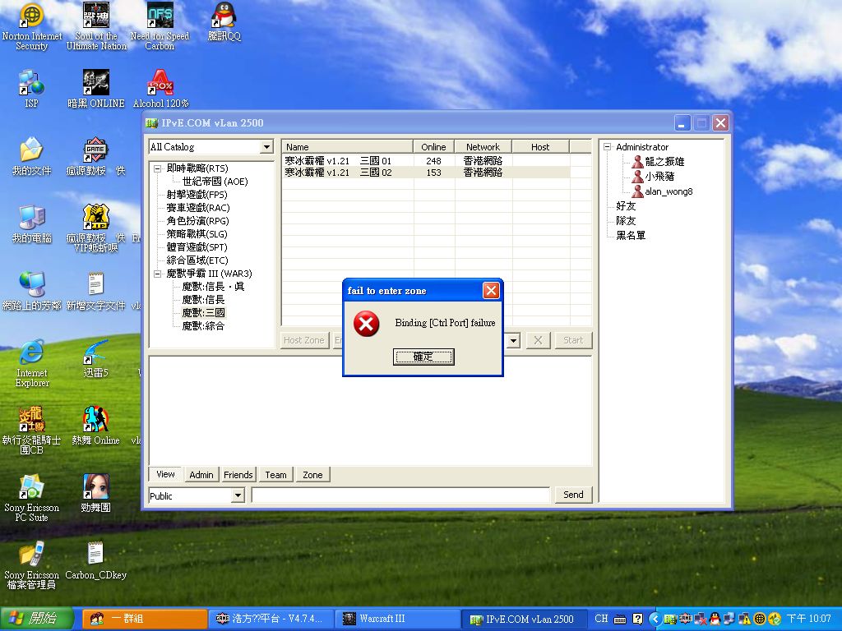
Task: Collapse the Administrator tree node
Action: point(608,147)
